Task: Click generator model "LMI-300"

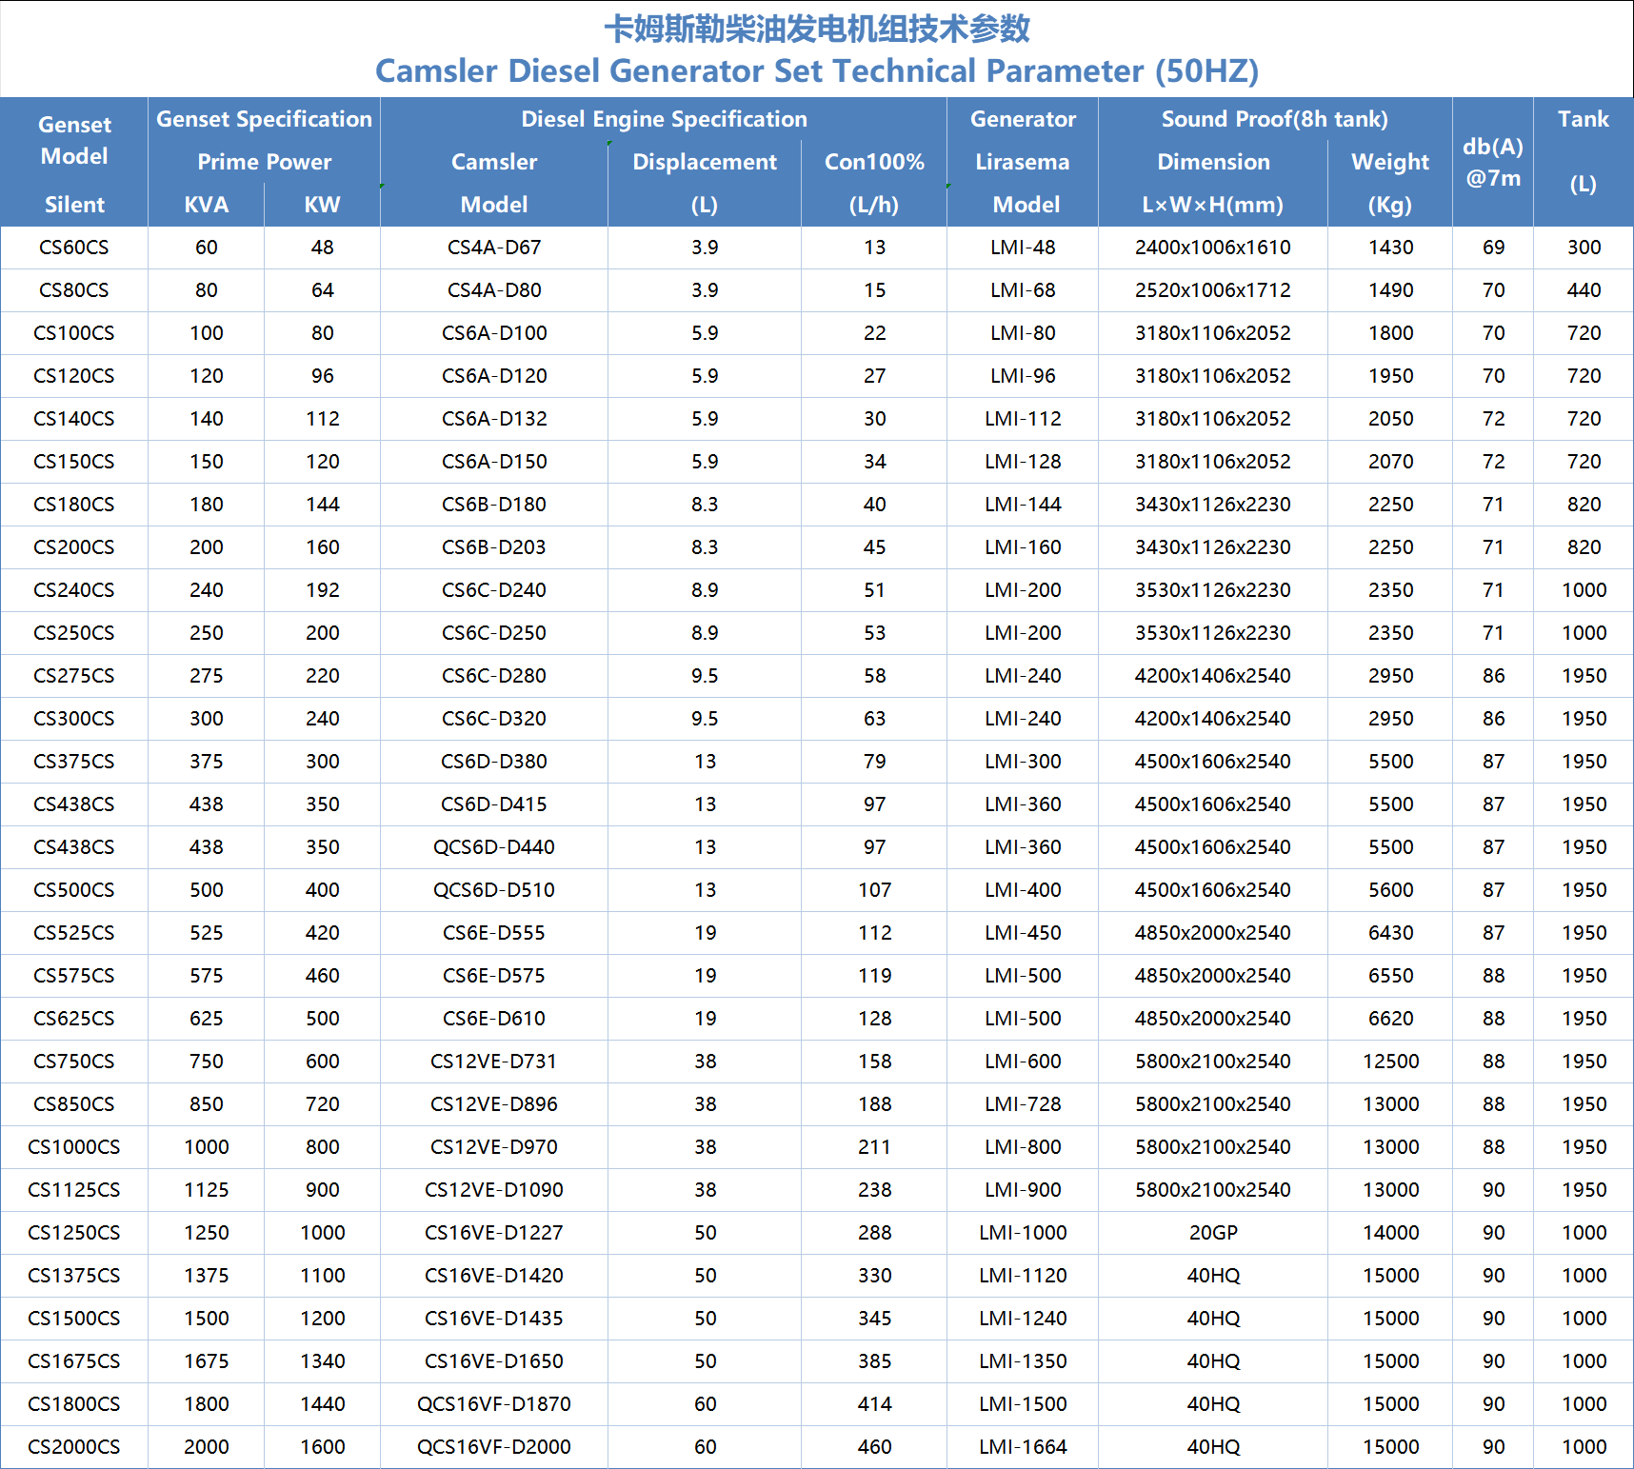Action: pos(1023,762)
